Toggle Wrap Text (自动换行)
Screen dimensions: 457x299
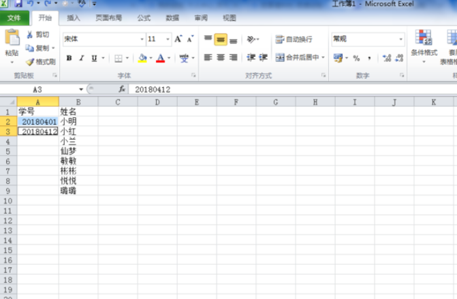coord(294,40)
